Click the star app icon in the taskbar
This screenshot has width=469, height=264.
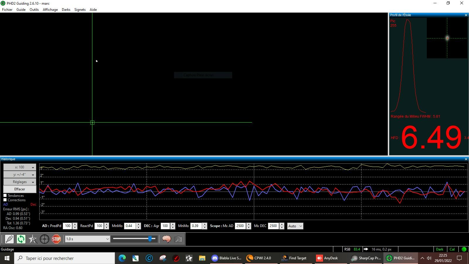click(x=189, y=258)
